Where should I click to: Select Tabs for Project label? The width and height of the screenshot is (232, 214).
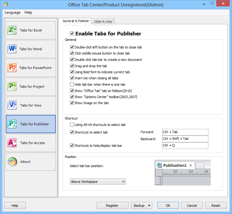pos(32,87)
